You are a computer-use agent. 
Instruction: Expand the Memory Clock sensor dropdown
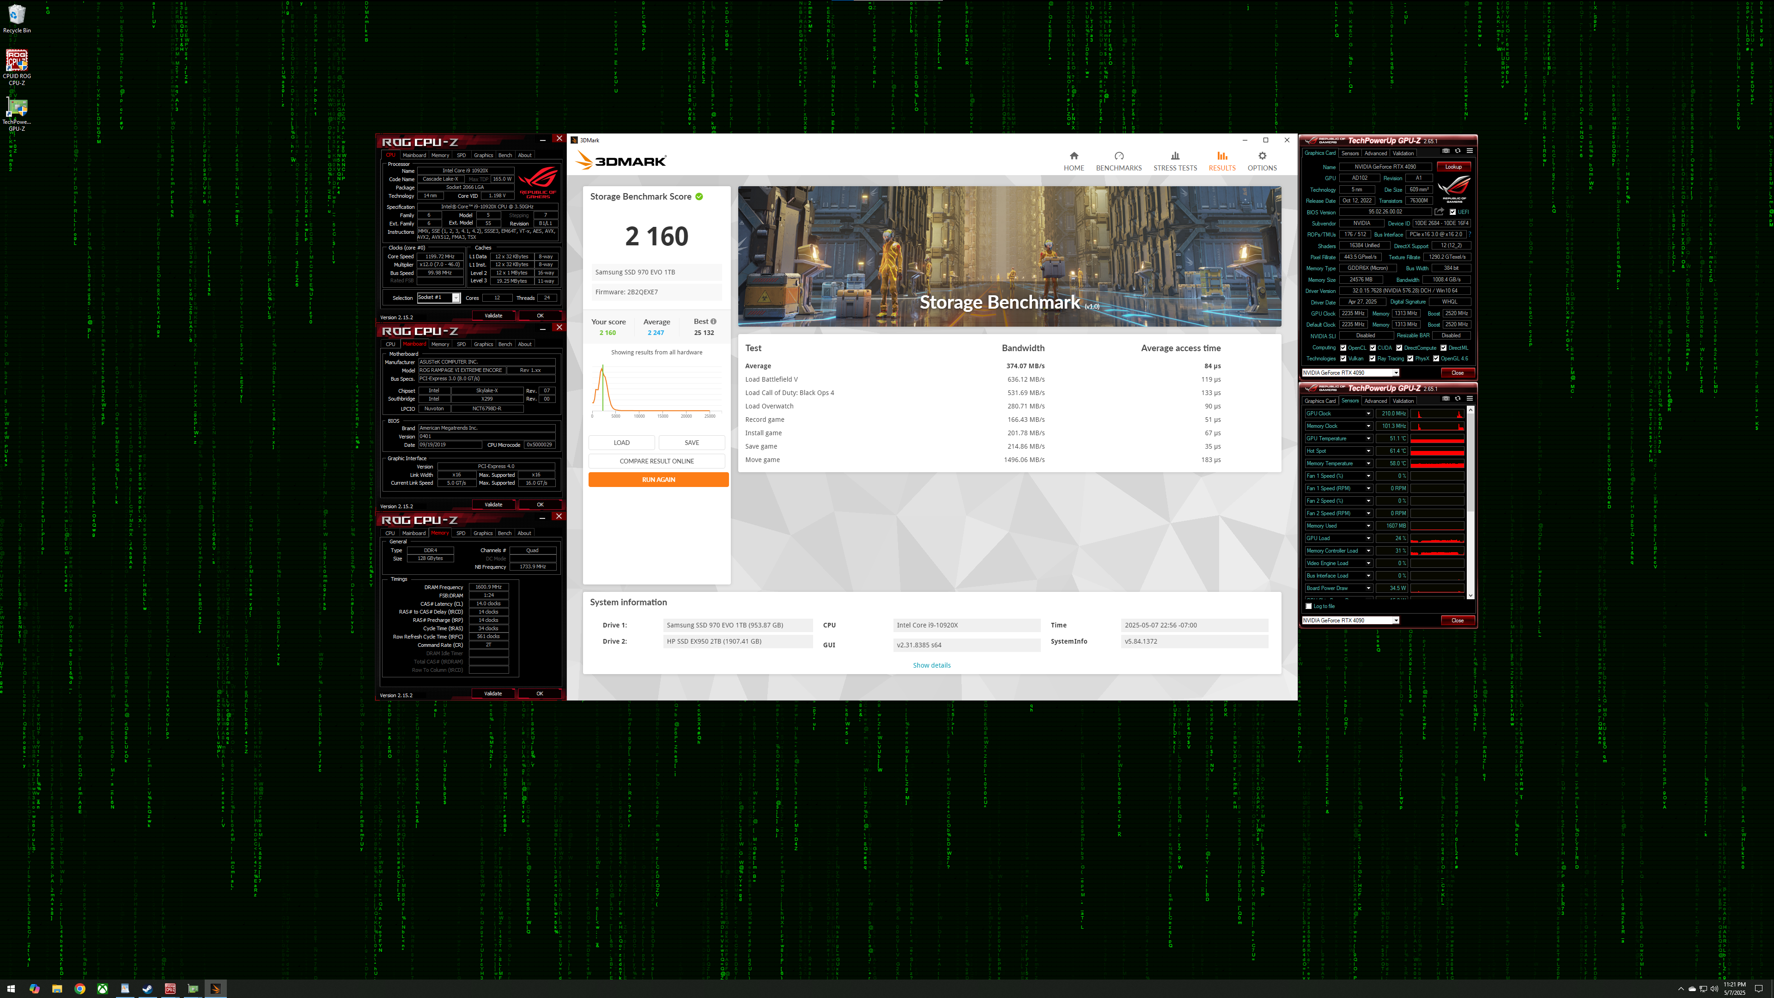[x=1368, y=426]
